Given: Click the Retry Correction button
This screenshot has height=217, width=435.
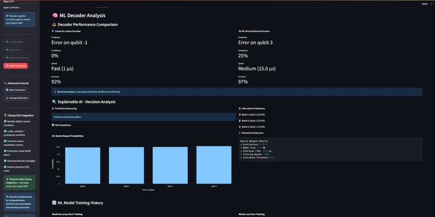Looking at the screenshot, I should (16, 90).
